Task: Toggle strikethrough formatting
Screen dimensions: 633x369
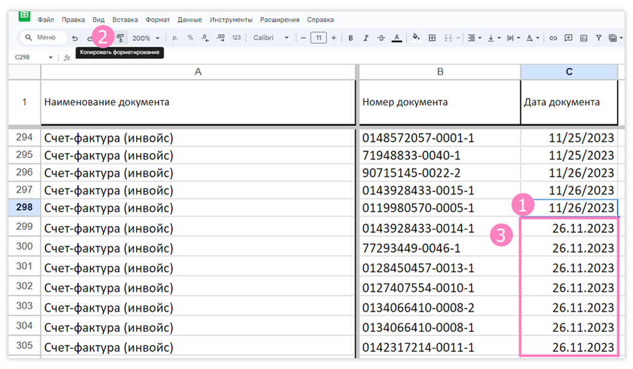Action: coord(381,38)
